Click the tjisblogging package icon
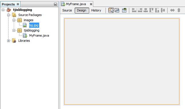 19,30
